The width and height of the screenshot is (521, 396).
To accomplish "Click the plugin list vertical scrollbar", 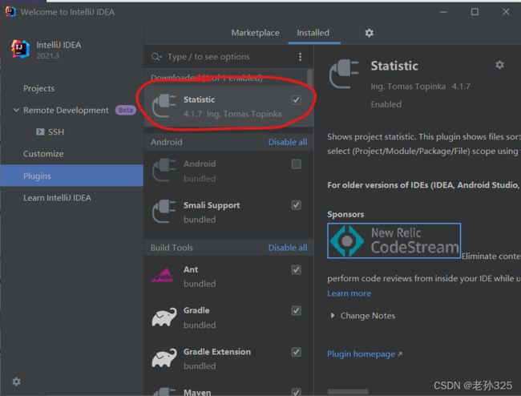I will coord(309,78).
